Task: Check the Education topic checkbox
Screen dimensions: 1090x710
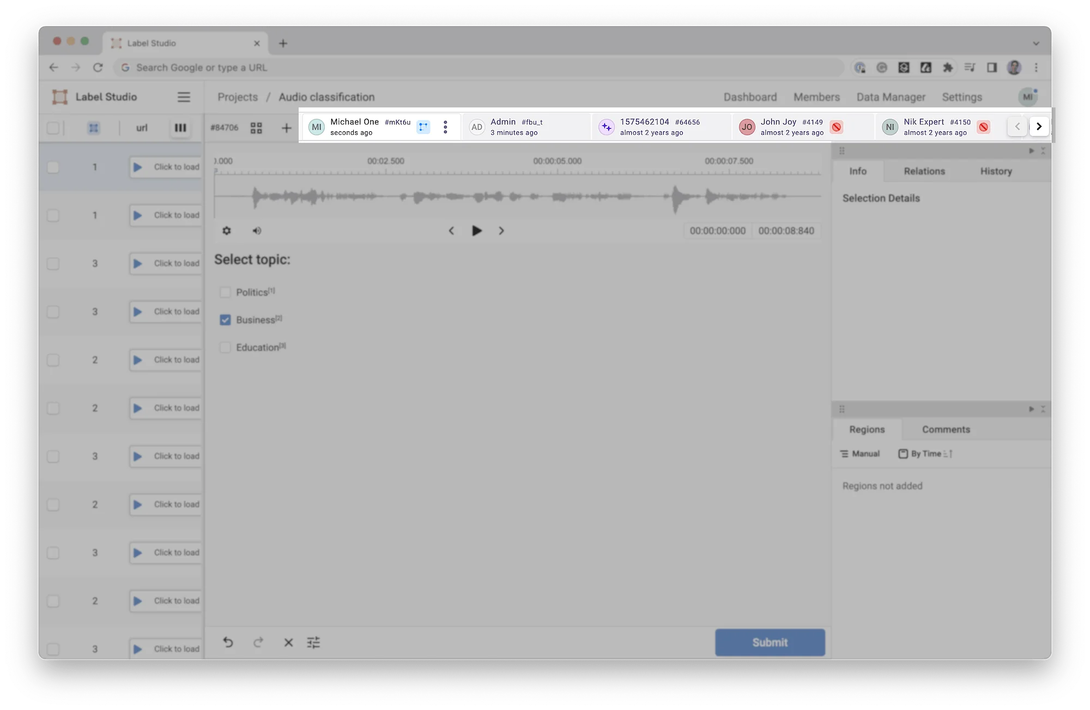Action: (225, 347)
